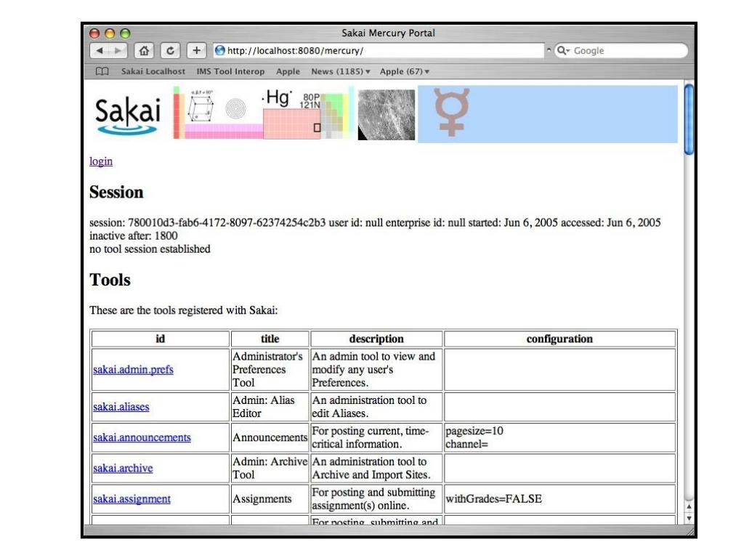Click the globe icon in address bar
Viewport: 744px width, 558px height.
[219, 50]
